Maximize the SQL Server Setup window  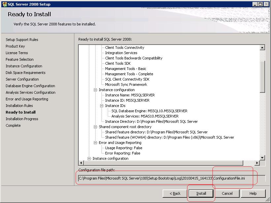coord(260,4)
